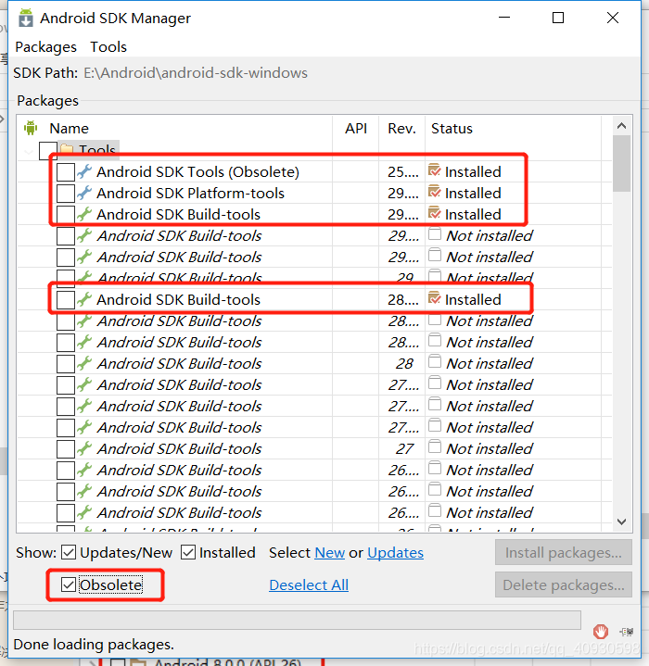Click the Delete packages button
649x666 pixels.
coord(563,584)
